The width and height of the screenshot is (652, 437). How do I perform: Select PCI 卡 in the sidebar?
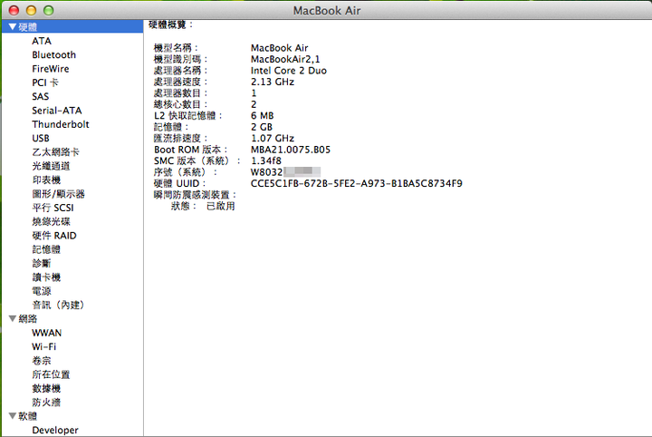(x=45, y=83)
